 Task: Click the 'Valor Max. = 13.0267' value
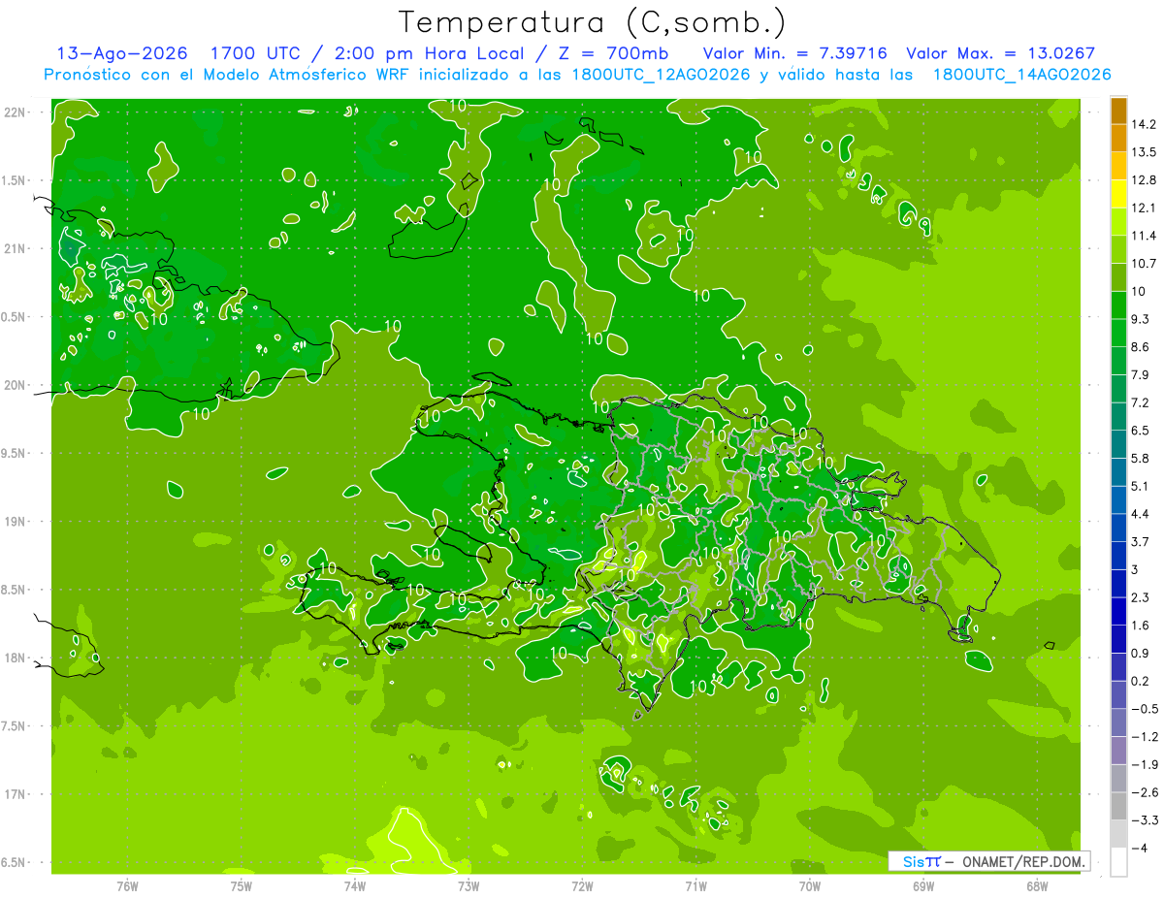[1001, 53]
